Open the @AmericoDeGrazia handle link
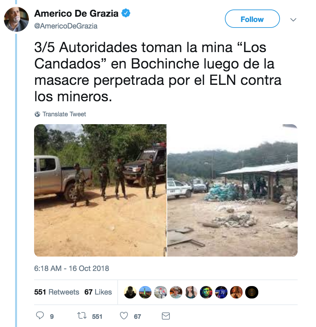 point(66,26)
